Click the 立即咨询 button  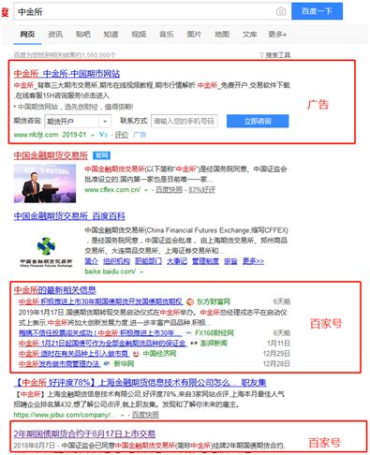pos(258,121)
